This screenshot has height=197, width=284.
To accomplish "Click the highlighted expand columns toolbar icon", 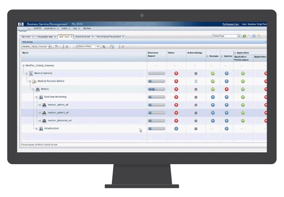I will coord(112,47).
